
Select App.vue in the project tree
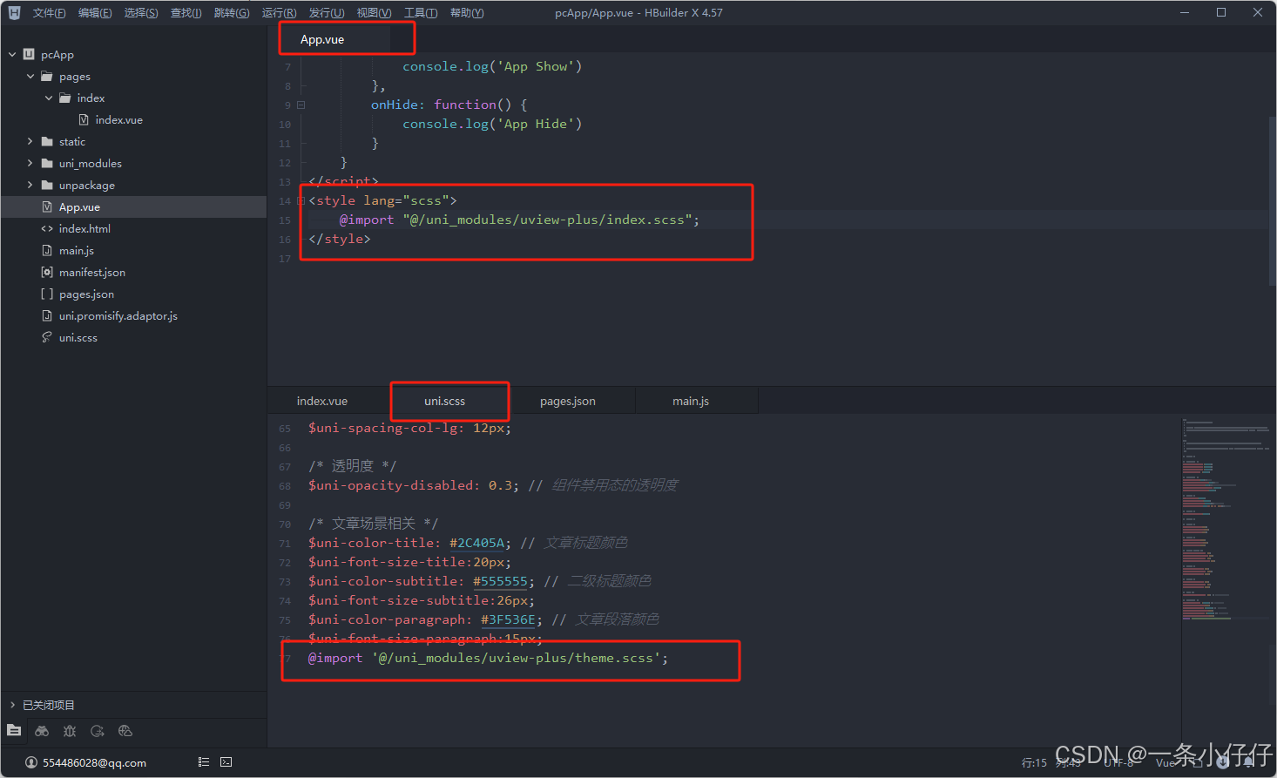(x=133, y=206)
